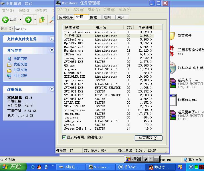Click the IME half-moon shape toggle
The height and width of the screenshot is (171, 204).
point(145,159)
